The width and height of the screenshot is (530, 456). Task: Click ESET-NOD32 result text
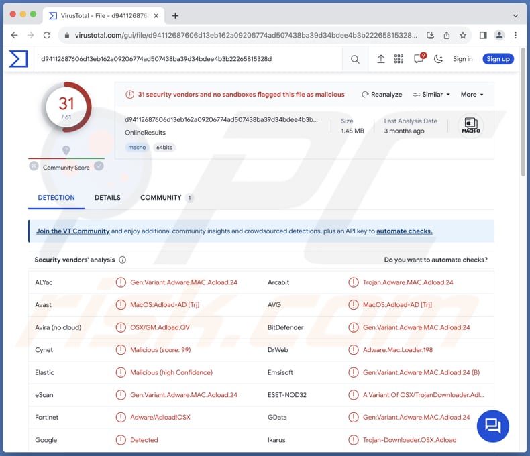(423, 395)
